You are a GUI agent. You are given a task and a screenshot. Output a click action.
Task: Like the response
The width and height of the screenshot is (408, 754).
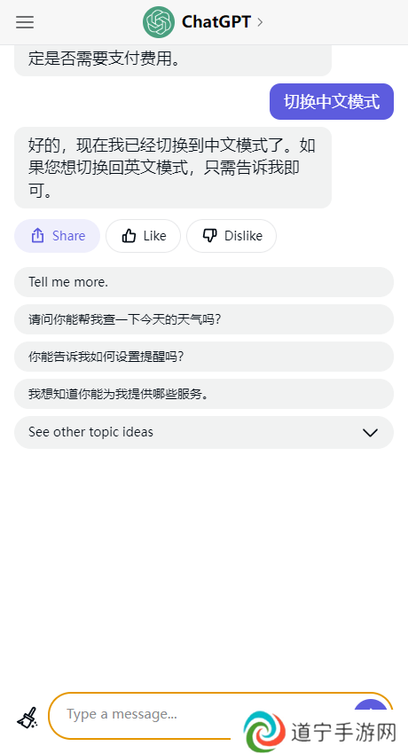pyautogui.click(x=143, y=236)
